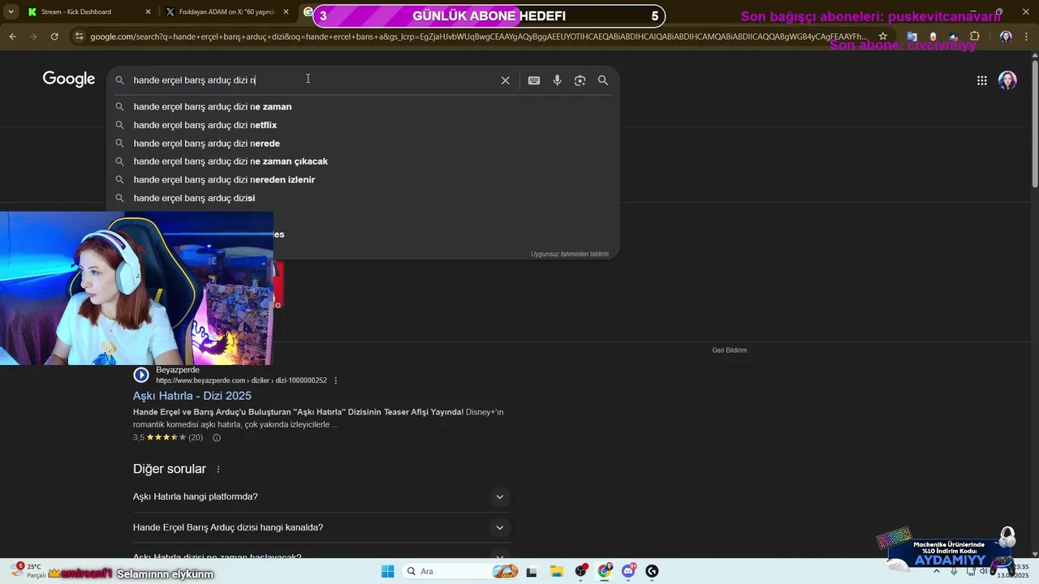1039x584 pixels.
Task: Open OBS Studio from the taskbar
Action: (x=580, y=571)
